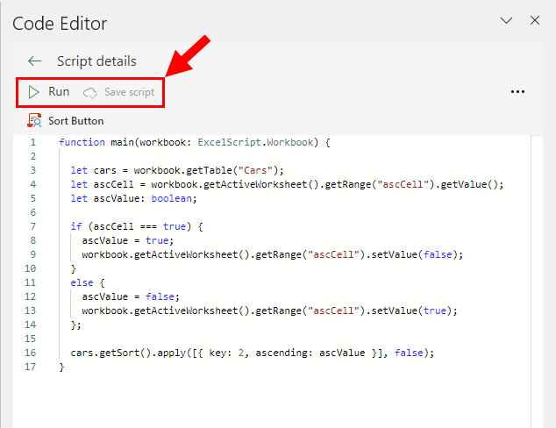Close the Code Editor pane

(x=535, y=20)
